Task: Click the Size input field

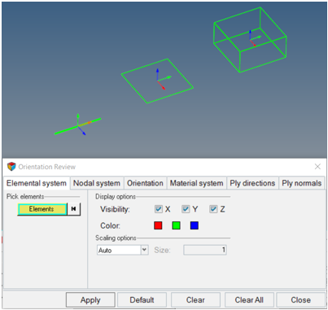Action: point(205,250)
